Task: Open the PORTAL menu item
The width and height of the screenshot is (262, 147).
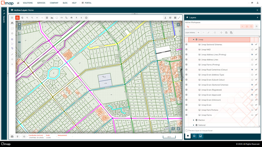Action: coord(87,3)
